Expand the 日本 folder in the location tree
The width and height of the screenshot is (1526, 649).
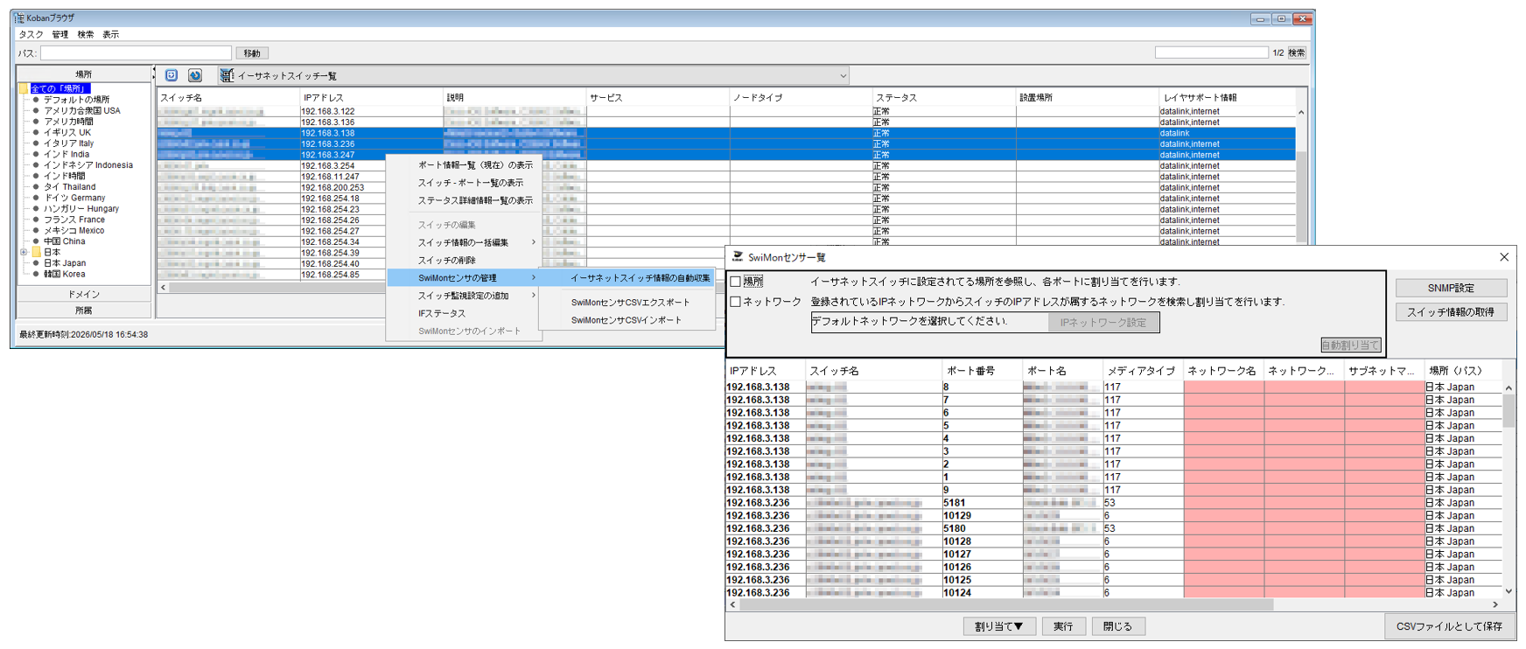click(24, 252)
